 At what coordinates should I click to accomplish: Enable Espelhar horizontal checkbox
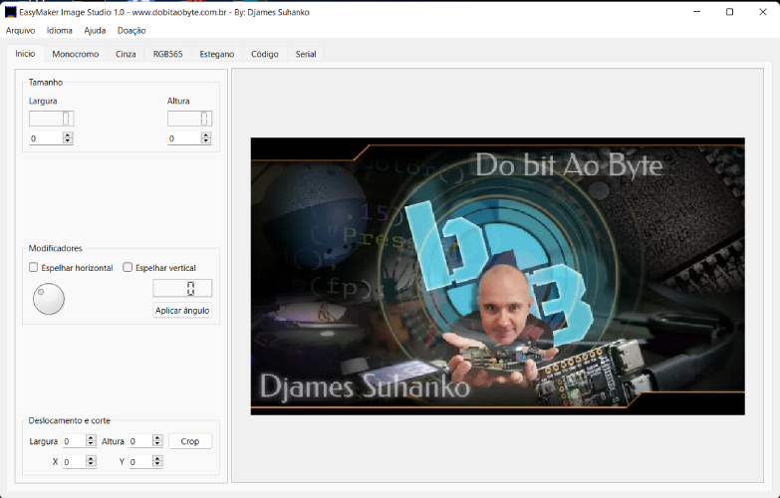click(x=33, y=267)
